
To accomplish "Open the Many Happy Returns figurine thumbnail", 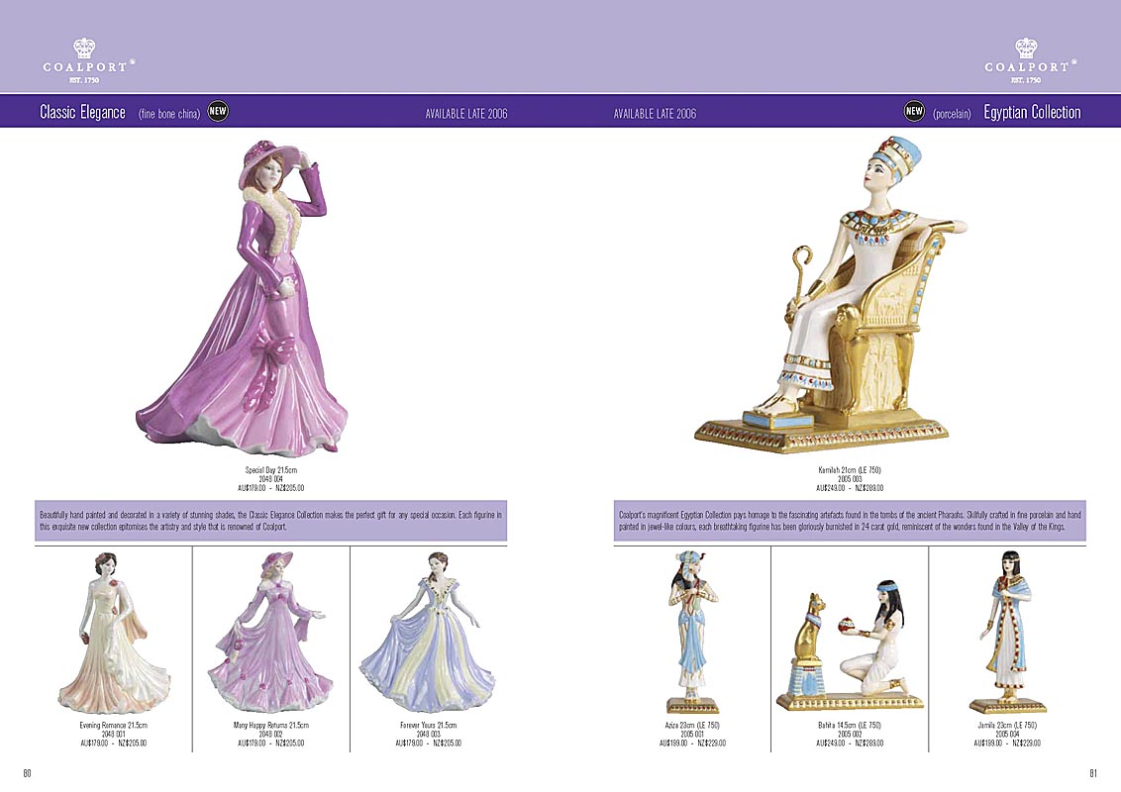I will pos(269,634).
